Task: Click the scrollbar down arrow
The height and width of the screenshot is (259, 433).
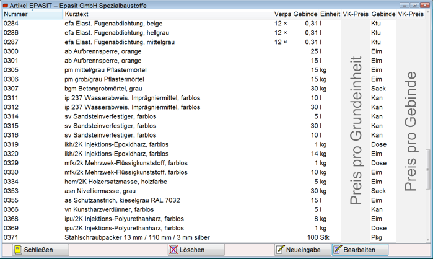Action: [428, 240]
